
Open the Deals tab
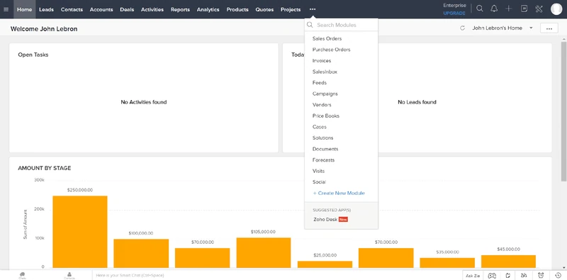tap(127, 9)
